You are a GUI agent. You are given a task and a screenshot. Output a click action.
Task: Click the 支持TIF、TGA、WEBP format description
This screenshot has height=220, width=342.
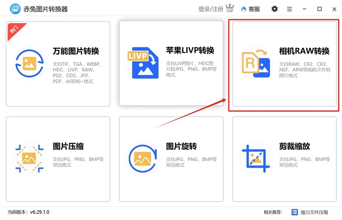click(77, 73)
